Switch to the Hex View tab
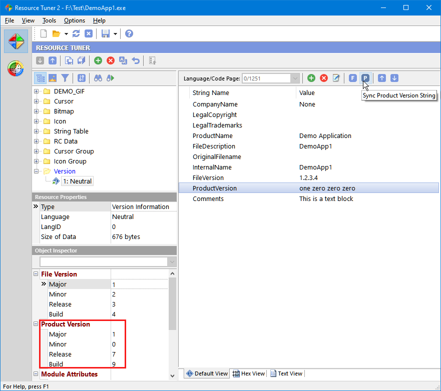This screenshot has width=441, height=391. (x=249, y=373)
